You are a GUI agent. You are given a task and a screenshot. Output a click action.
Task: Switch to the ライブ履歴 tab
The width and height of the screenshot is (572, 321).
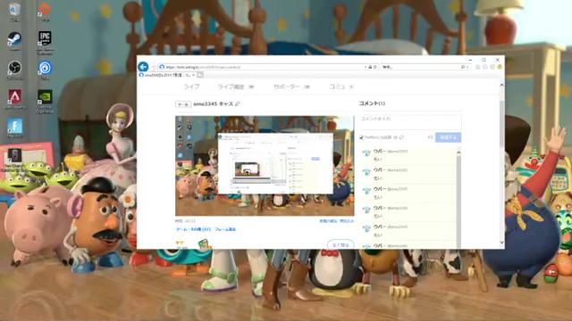tap(236, 86)
